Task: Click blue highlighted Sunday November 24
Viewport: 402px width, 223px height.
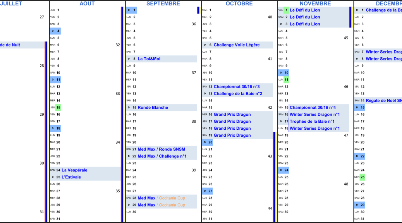Action: click(x=283, y=170)
